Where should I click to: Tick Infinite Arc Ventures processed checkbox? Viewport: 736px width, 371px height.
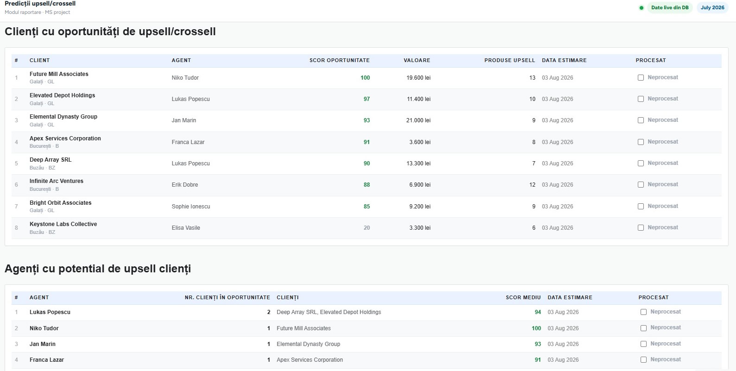641,185
